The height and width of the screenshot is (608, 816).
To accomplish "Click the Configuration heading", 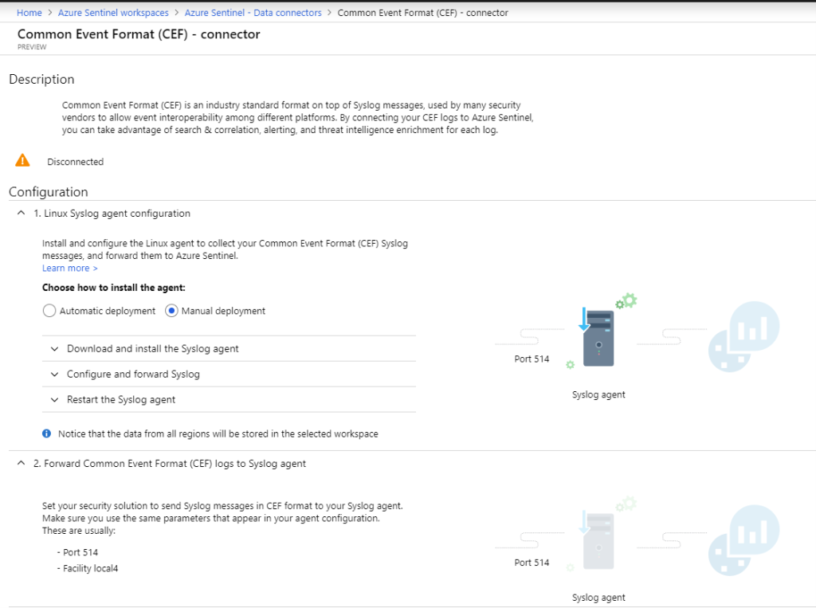I will point(49,192).
